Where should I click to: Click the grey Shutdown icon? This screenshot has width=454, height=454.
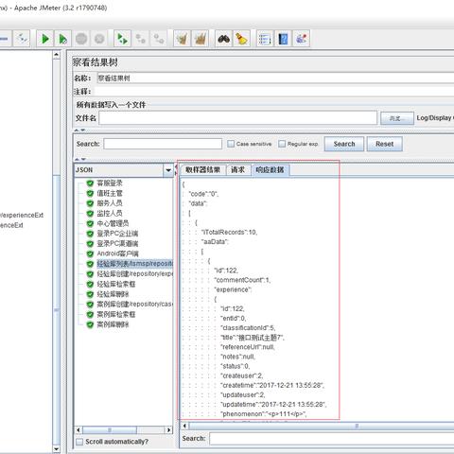coord(99,39)
